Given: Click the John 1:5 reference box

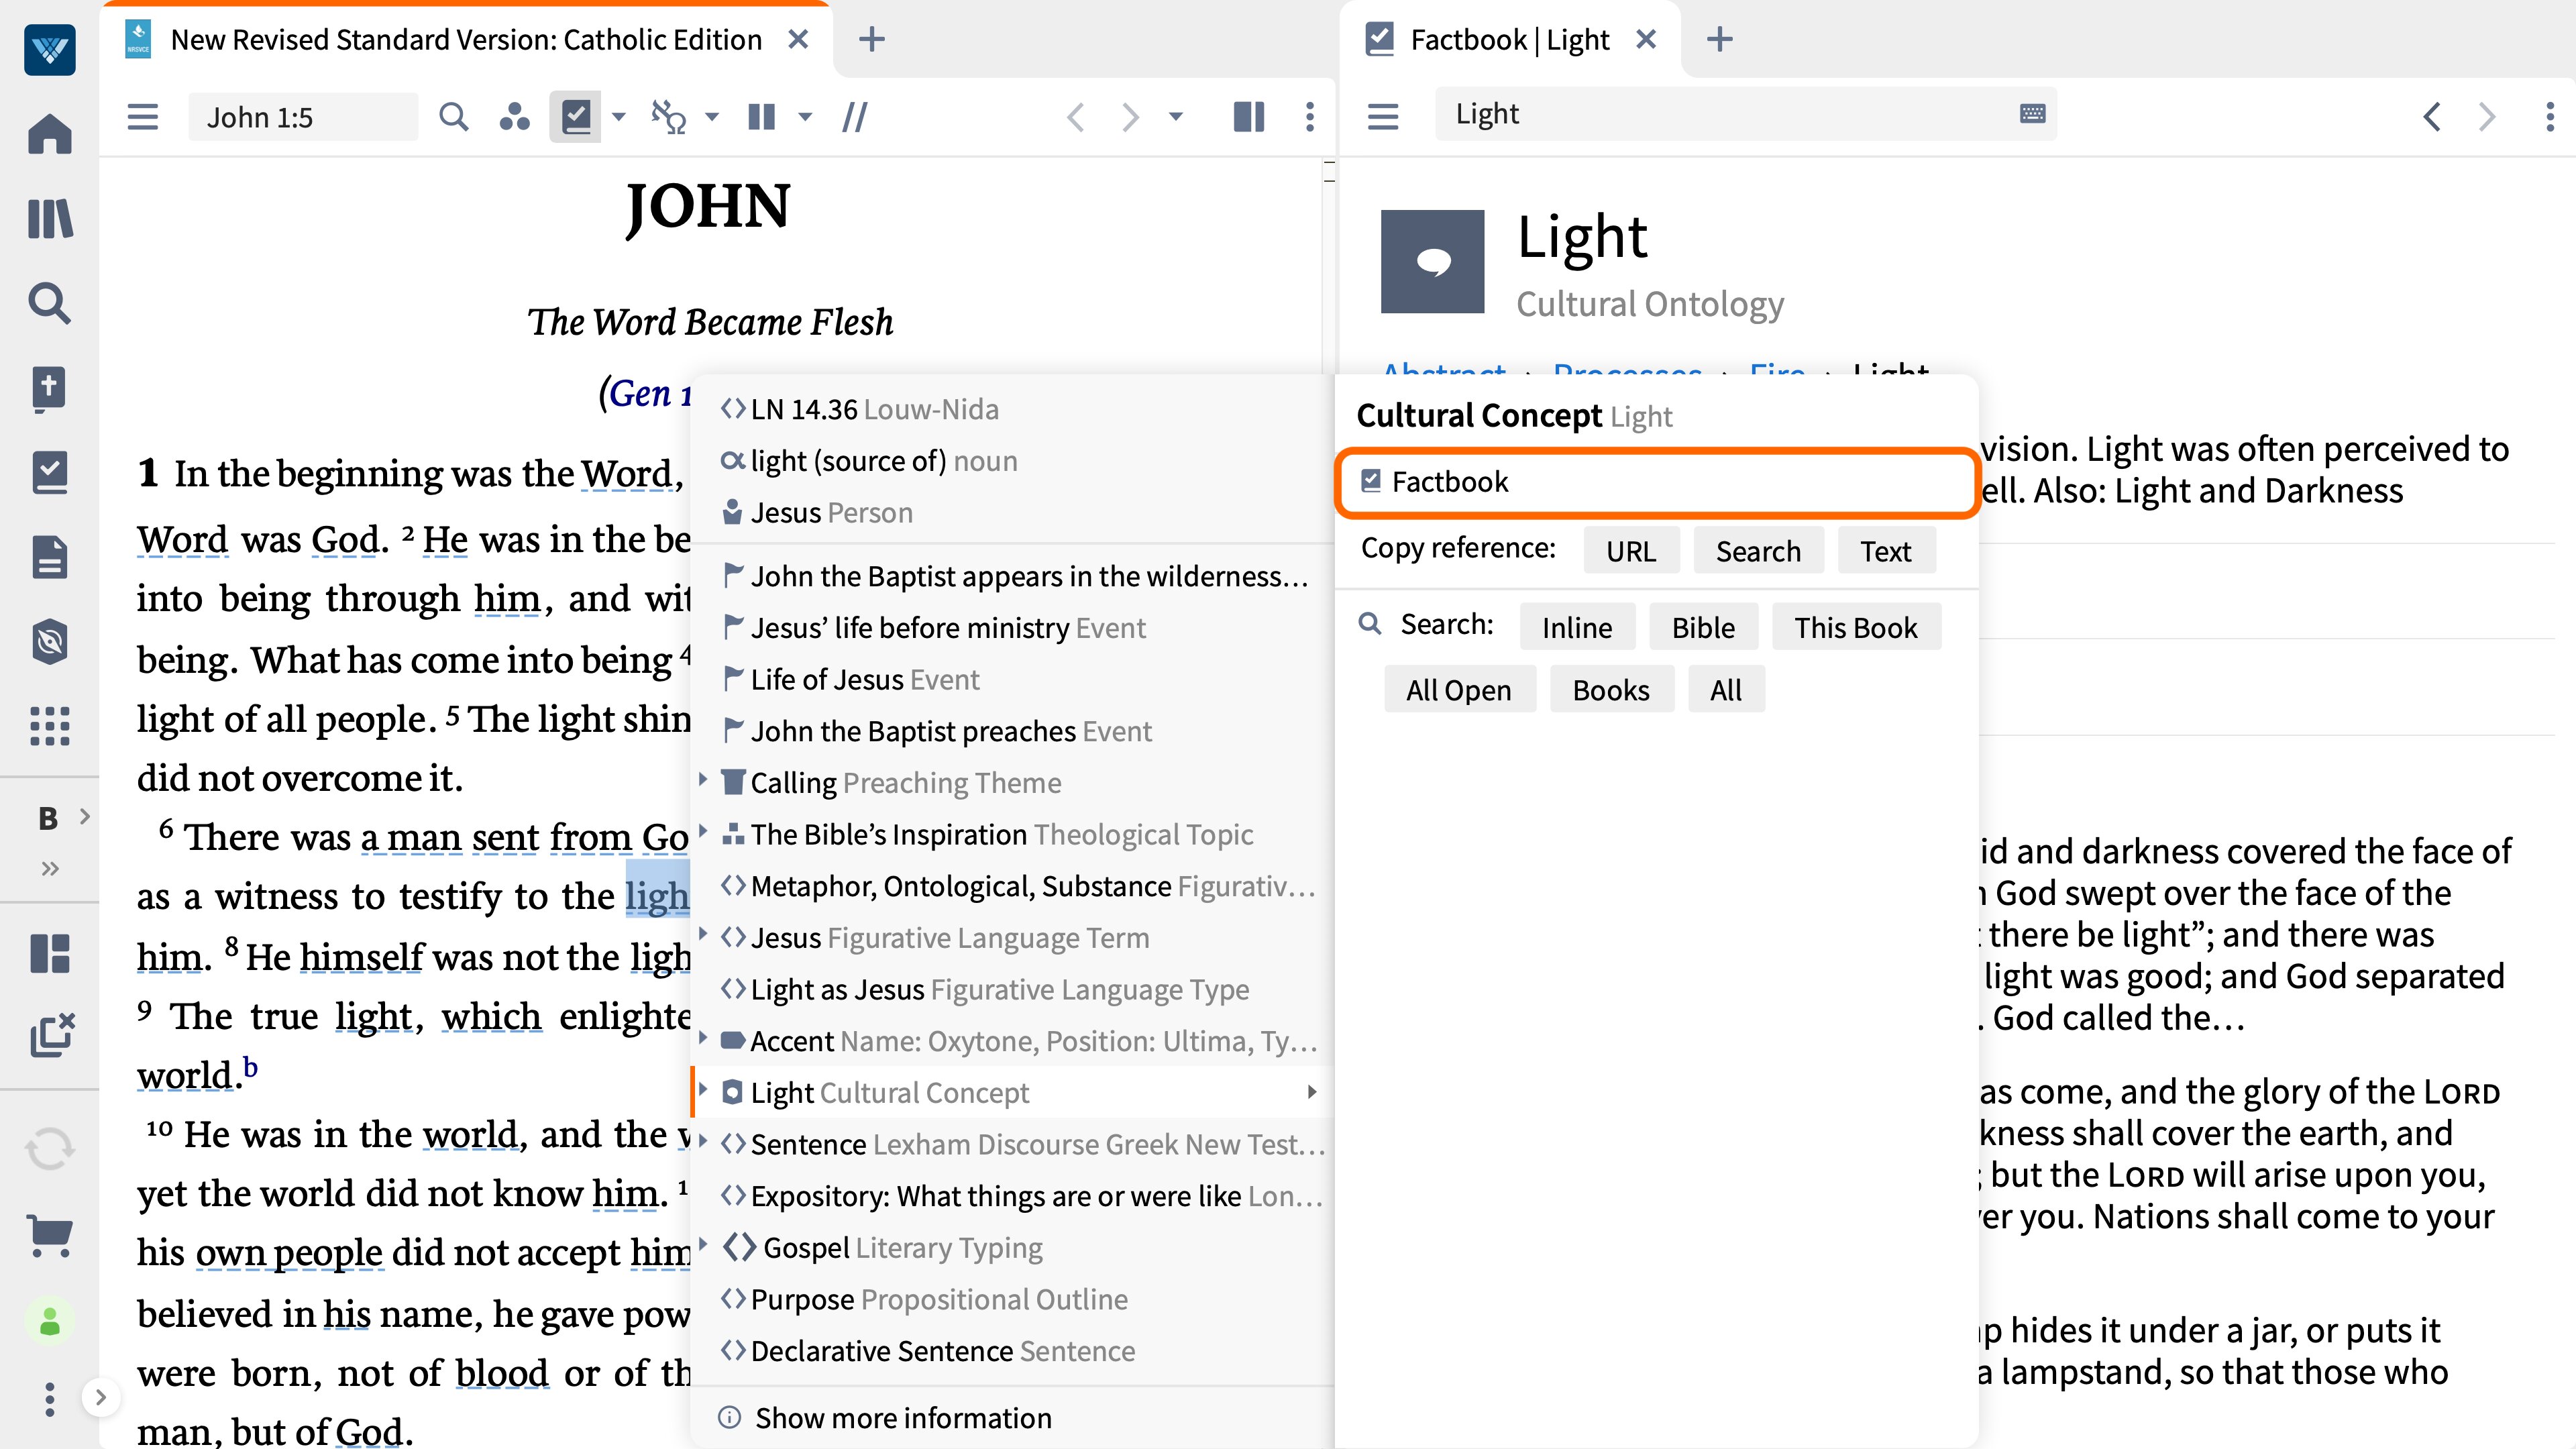Looking at the screenshot, I should click(303, 117).
